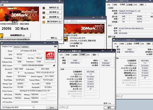
Task: Select 關於 tab in Gigabyte mainboard CPU-Z window
Action: (142, 5)
